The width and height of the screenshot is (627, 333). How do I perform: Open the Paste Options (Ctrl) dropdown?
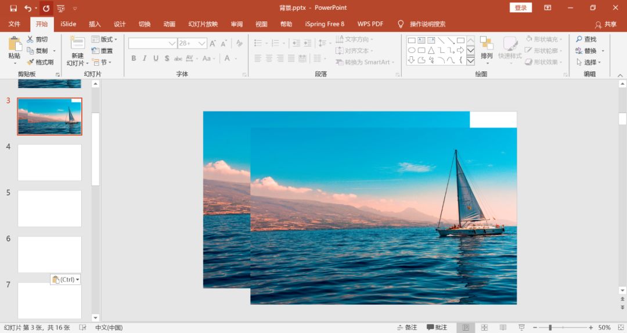pos(66,280)
